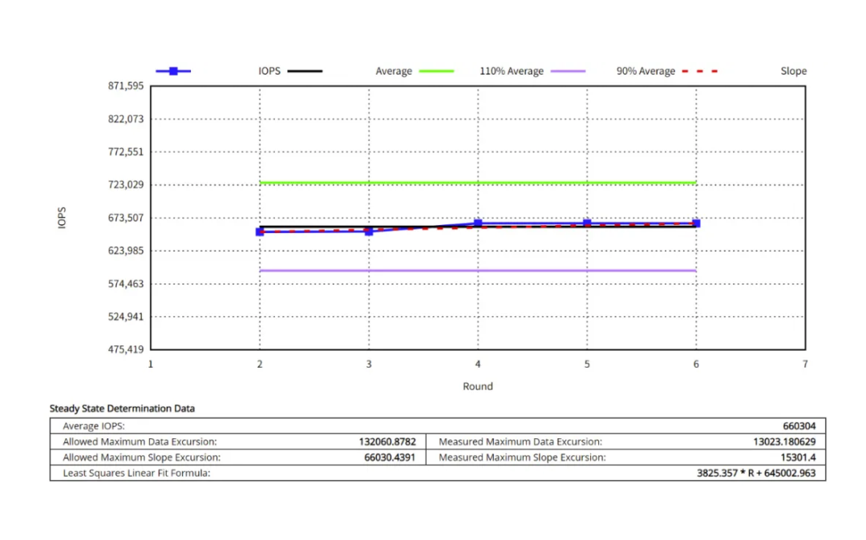Click the y-axis label "723,029"

125,185
